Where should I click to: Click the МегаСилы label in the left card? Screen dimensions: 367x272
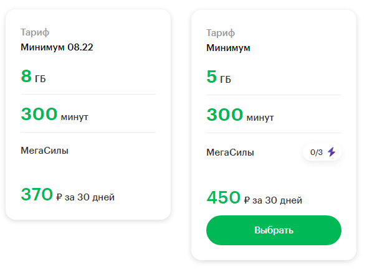(44, 151)
